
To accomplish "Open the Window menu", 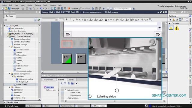I will coord(52,5).
